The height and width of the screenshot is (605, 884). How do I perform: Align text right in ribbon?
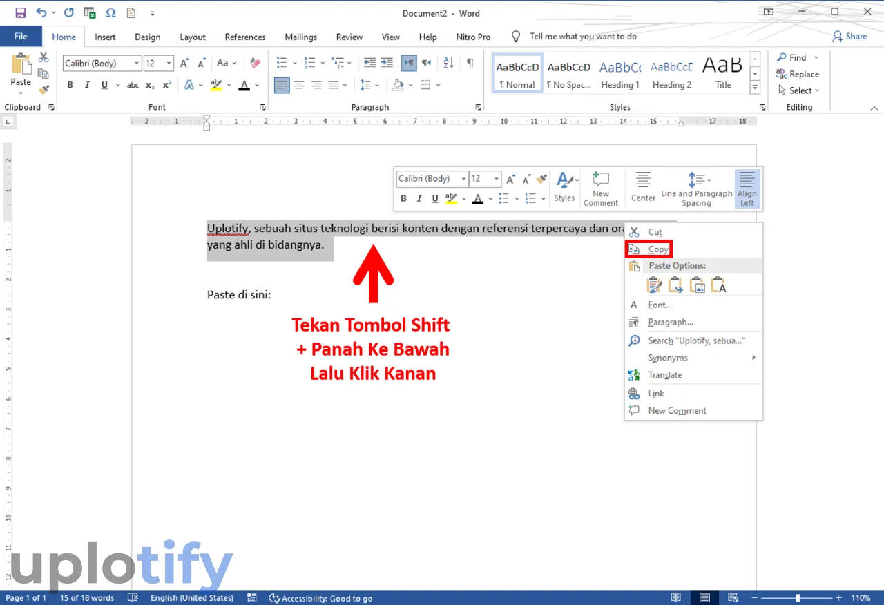[316, 85]
